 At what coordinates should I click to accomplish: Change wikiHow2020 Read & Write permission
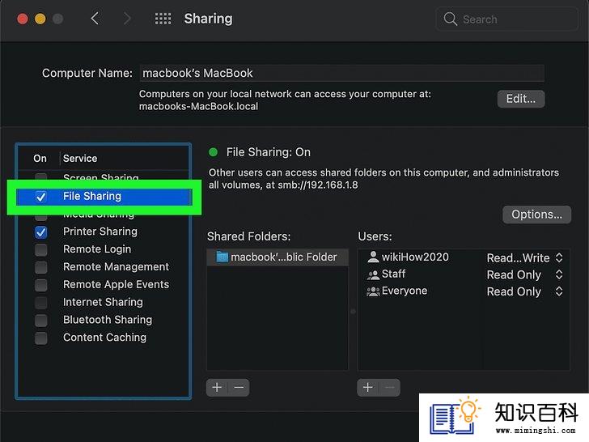(x=524, y=257)
